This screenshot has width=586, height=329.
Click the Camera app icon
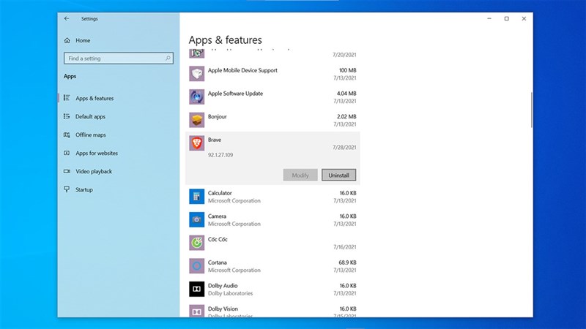pyautogui.click(x=196, y=219)
